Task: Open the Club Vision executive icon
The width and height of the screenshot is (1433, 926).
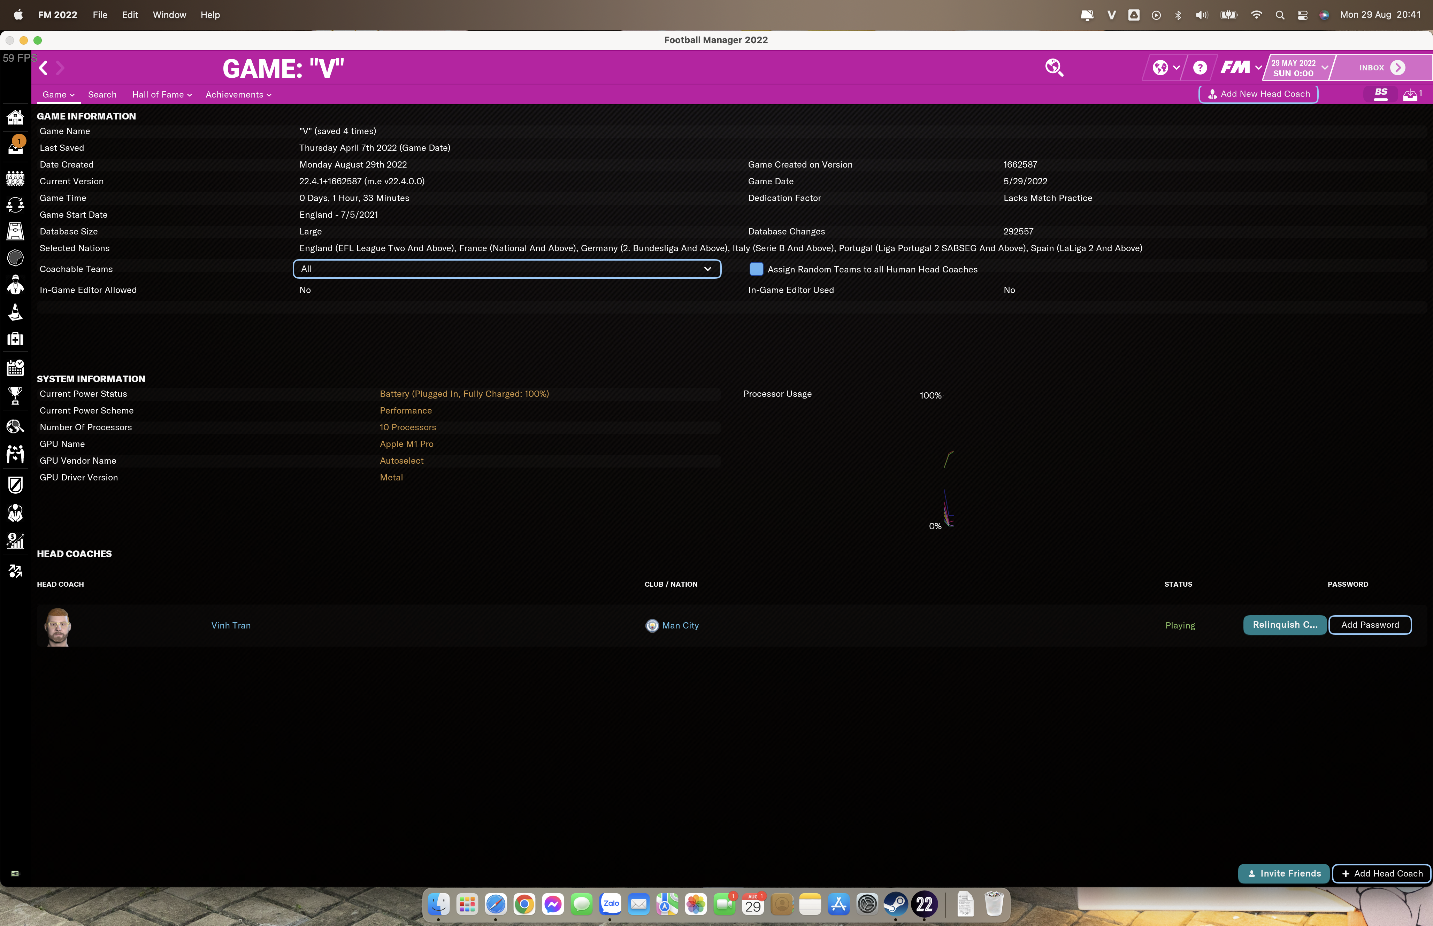Action: (15, 513)
